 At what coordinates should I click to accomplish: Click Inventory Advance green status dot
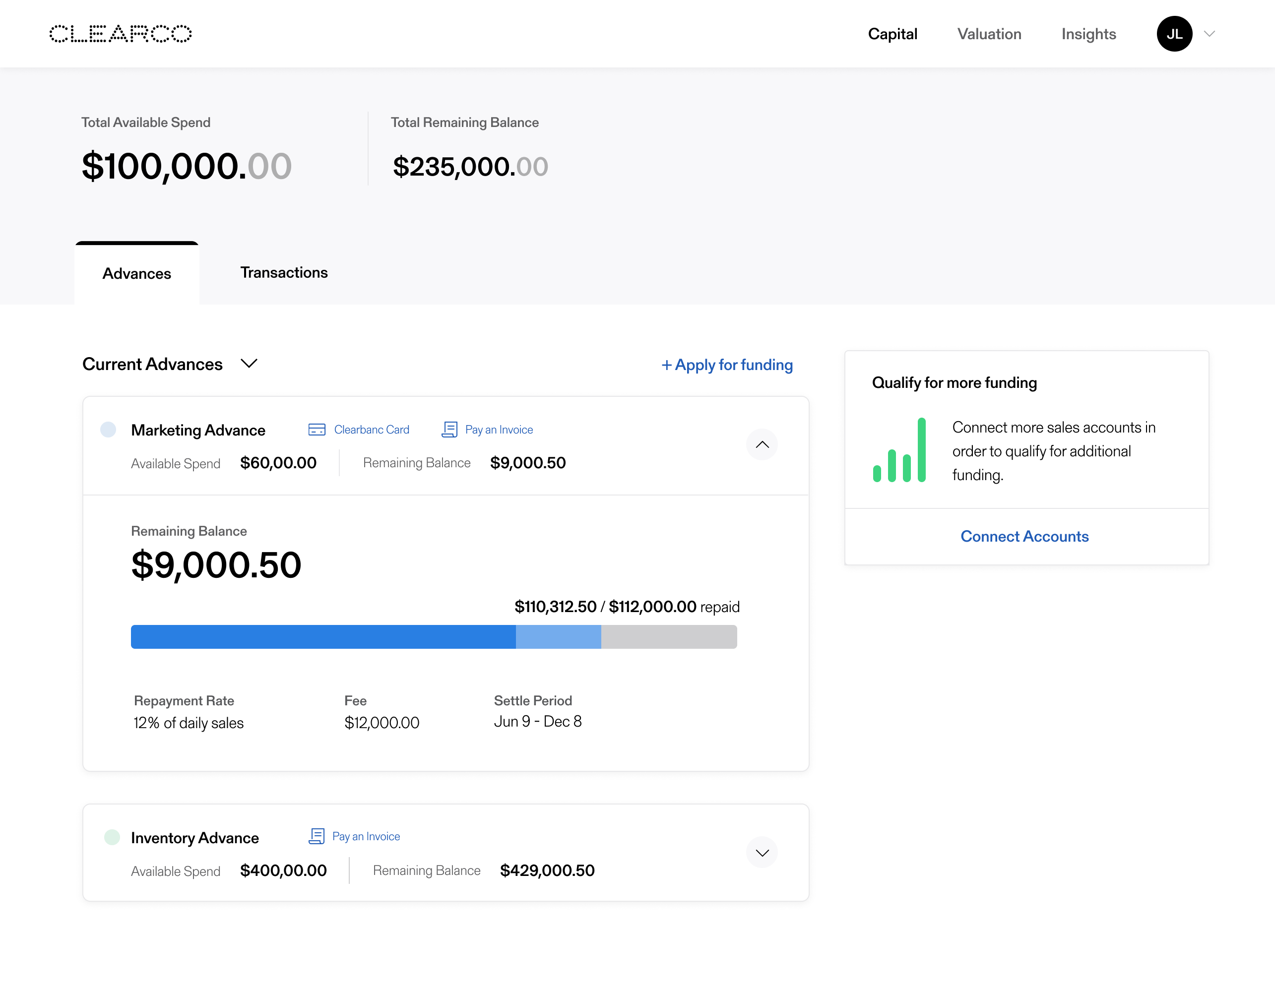click(112, 837)
